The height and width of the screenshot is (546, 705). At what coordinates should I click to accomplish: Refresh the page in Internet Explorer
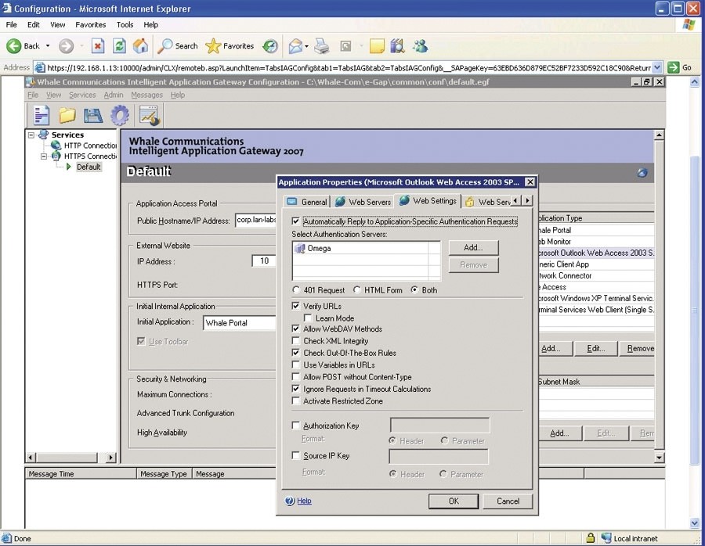119,46
